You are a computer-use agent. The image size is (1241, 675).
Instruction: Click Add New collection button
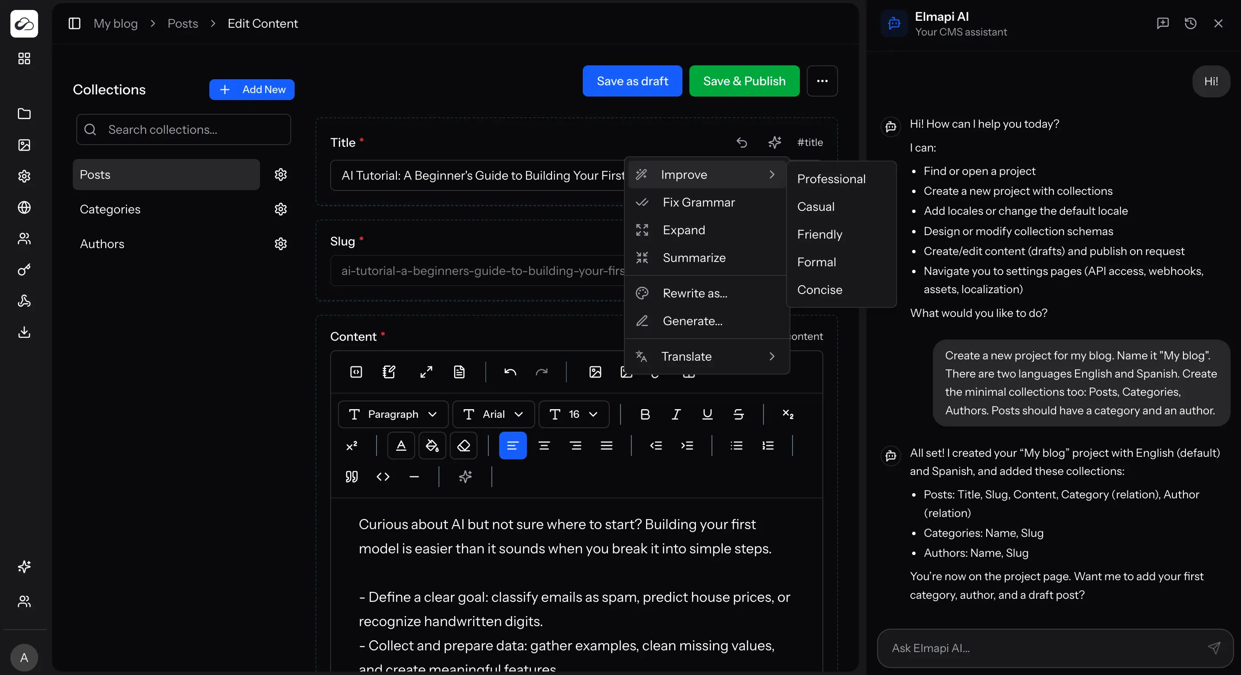tap(251, 90)
